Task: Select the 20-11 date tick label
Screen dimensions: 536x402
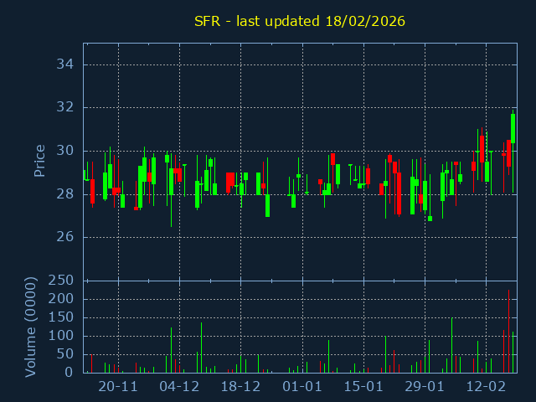Action: coord(118,387)
